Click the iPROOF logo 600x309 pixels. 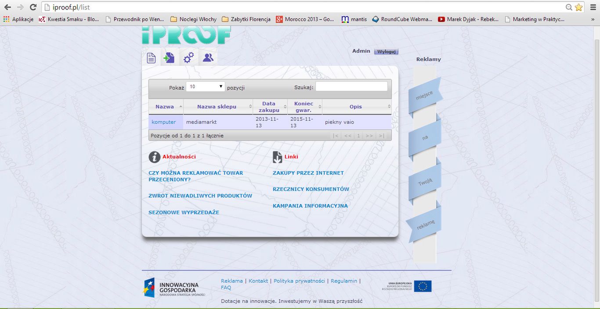click(x=186, y=36)
